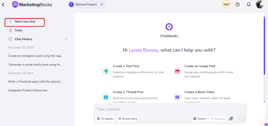
Task: Select Create a Breel Video option
Action: tap(199, 92)
